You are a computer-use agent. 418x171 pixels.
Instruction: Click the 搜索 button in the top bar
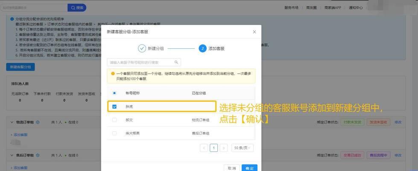coord(77,8)
